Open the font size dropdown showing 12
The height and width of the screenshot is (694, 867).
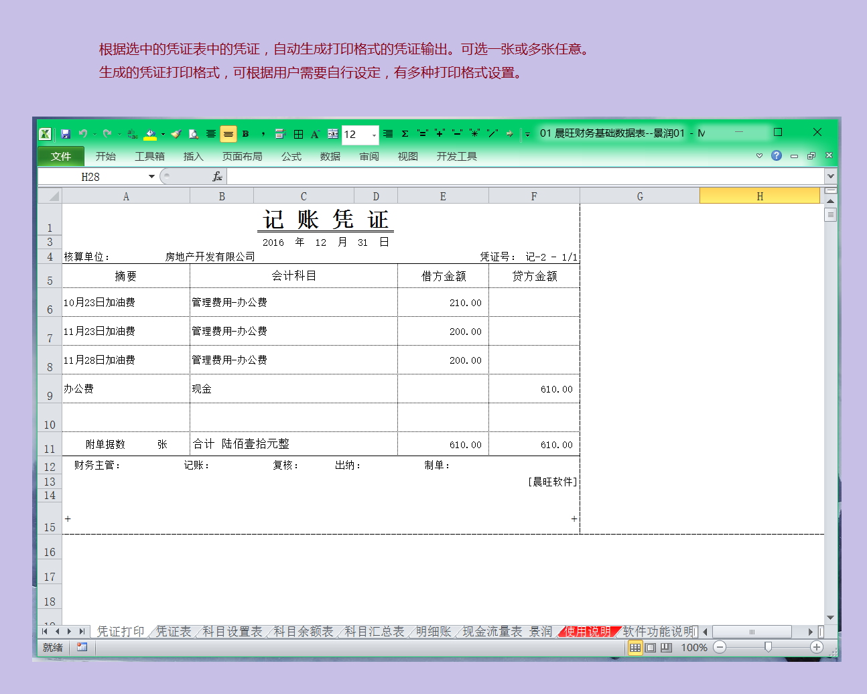click(374, 135)
